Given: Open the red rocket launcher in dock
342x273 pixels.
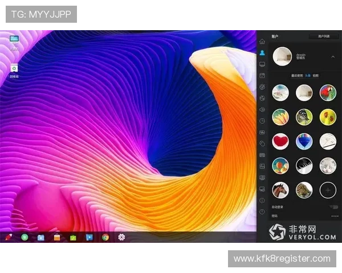Looking at the screenshot, I should tap(9, 237).
